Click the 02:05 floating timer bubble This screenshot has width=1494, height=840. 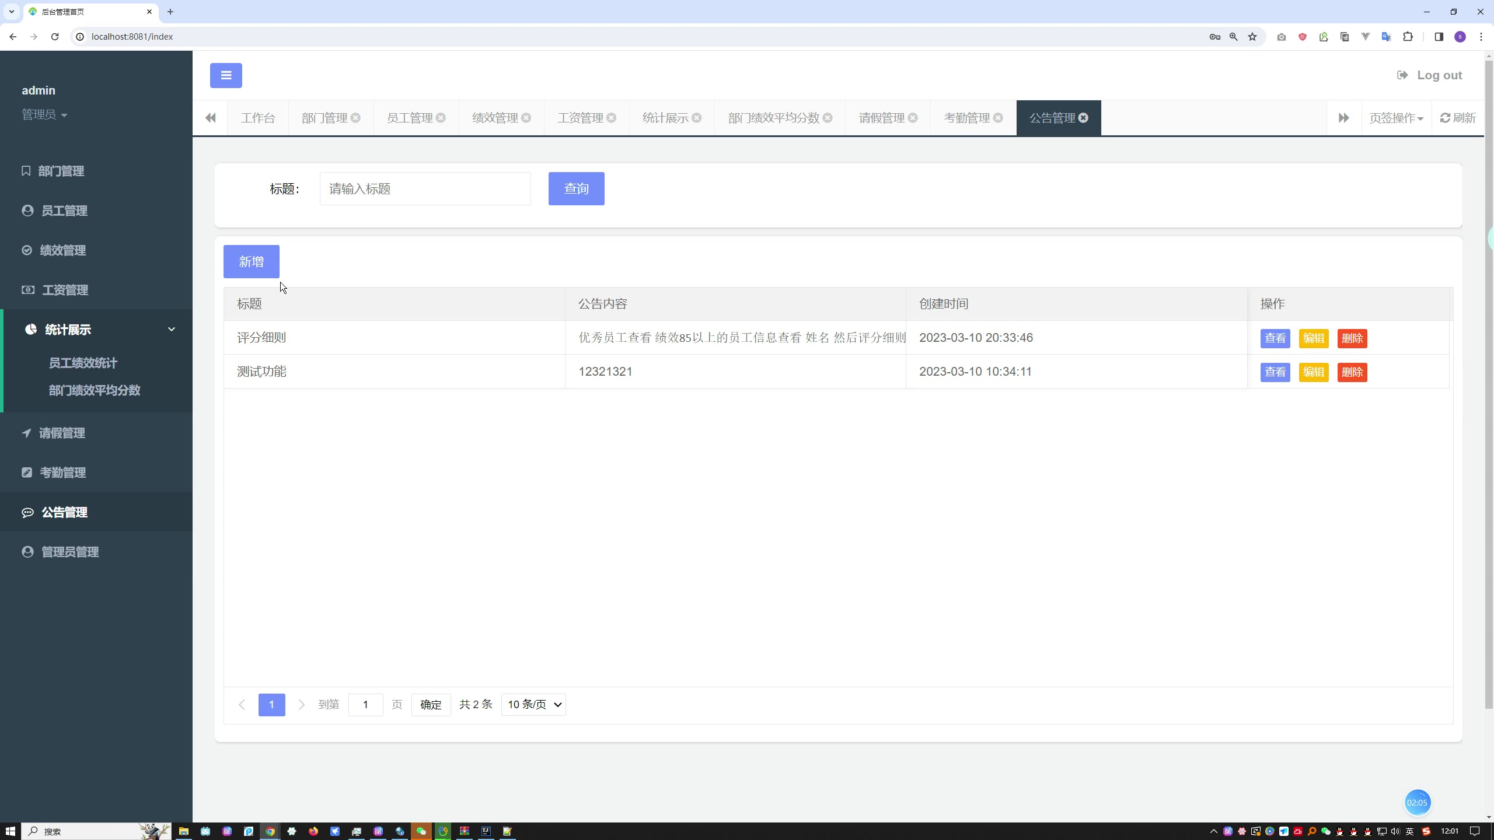[1417, 803]
